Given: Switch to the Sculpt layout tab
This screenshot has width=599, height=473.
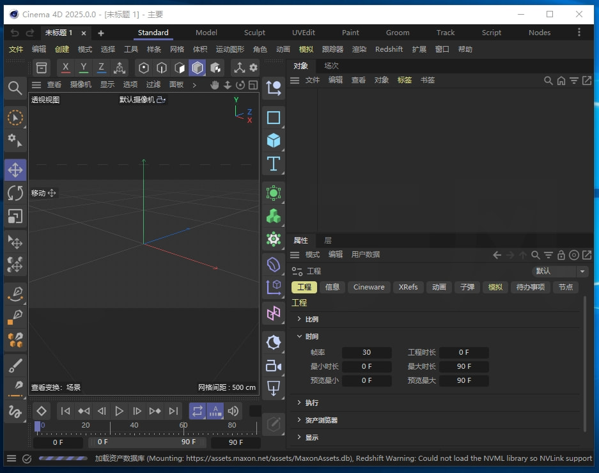Looking at the screenshot, I should 254,33.
